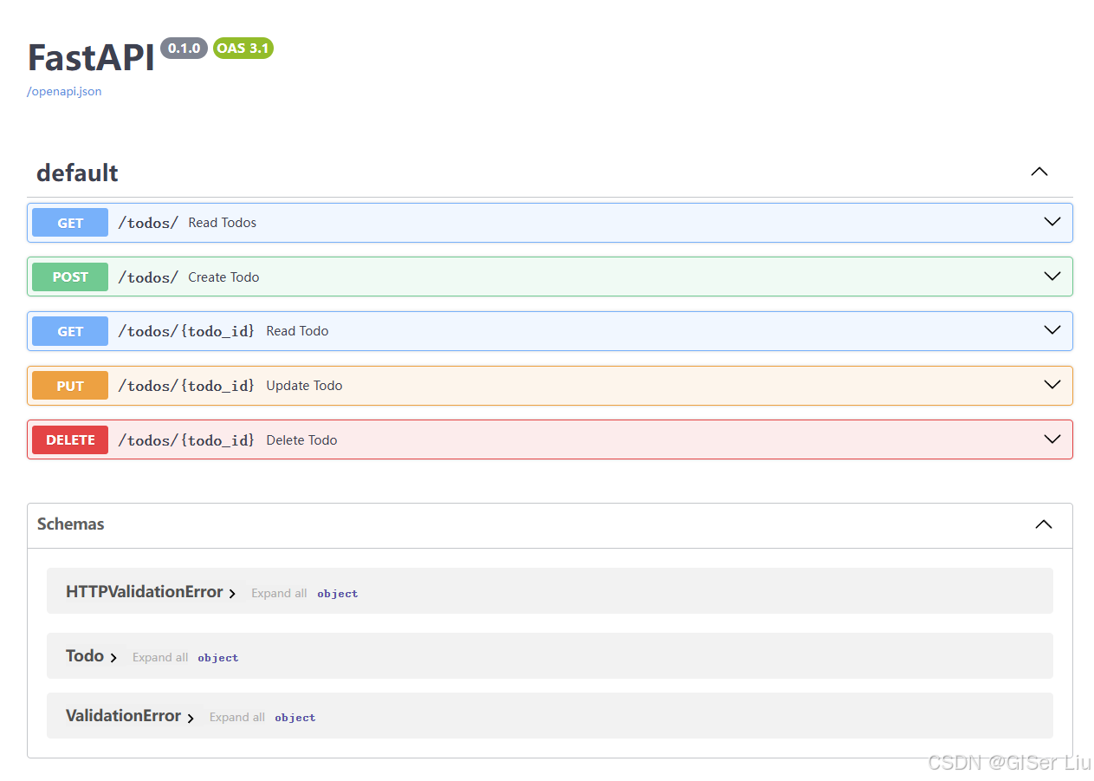
Task: Click the POST badge for Create Todo
Action: point(69,277)
